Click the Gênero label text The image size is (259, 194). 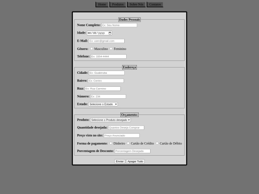[x=82, y=49]
